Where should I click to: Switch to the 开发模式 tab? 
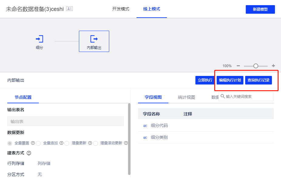point(120,9)
